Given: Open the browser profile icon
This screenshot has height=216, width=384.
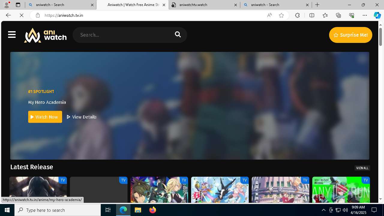Looking at the screenshot, I should [x=6, y=5].
